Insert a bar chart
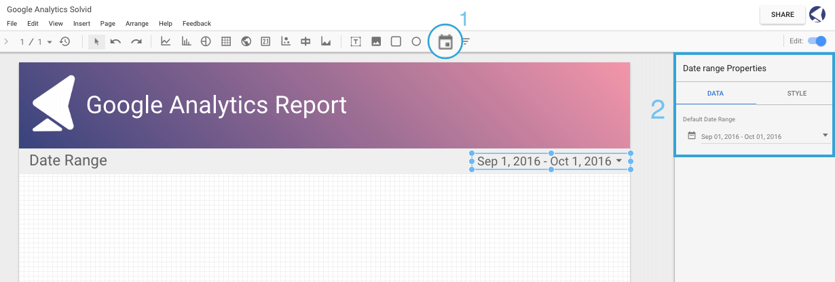 tap(186, 41)
